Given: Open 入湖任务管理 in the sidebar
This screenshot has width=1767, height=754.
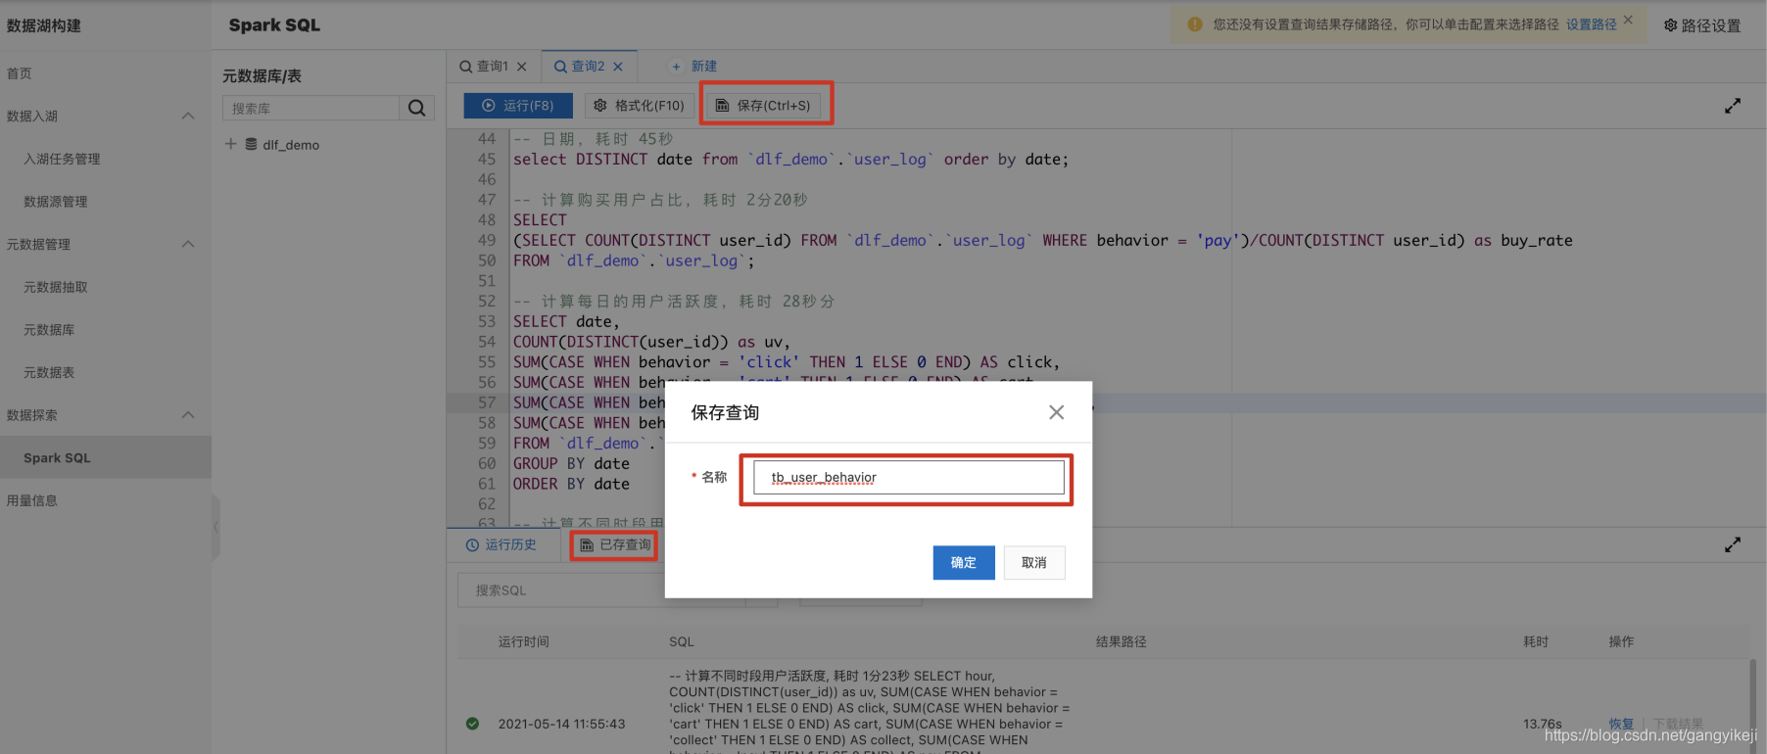Looking at the screenshot, I should 62,159.
